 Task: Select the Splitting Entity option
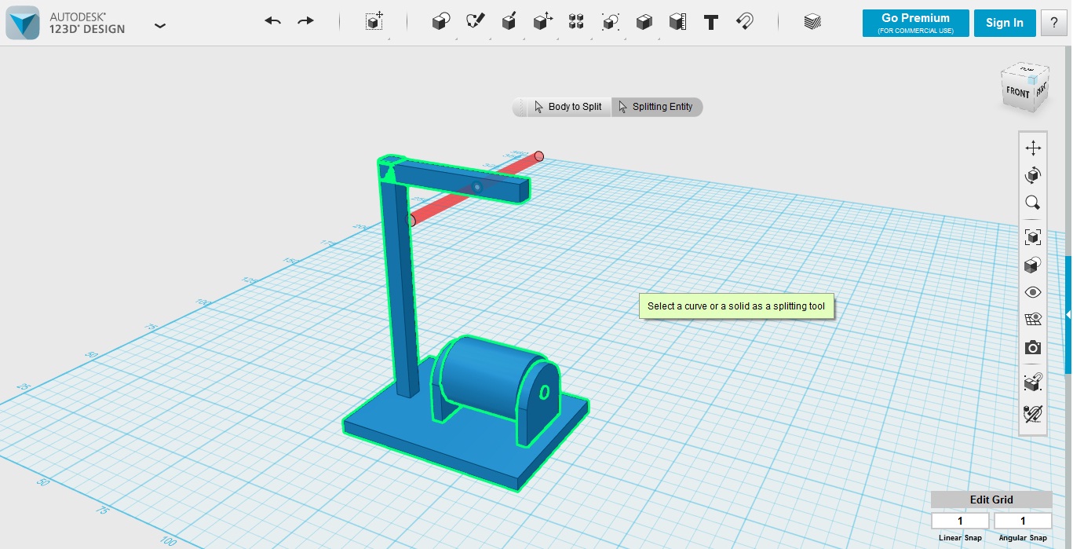[x=656, y=107]
